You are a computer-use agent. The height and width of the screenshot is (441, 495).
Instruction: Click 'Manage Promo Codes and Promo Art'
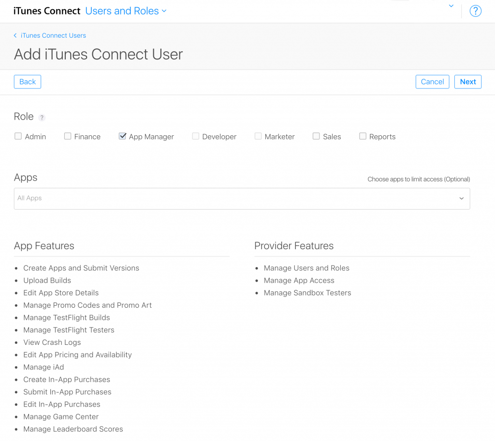click(x=87, y=305)
